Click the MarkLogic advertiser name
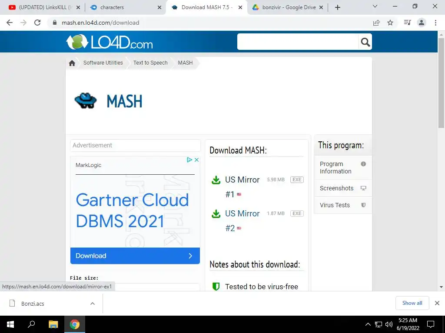The image size is (445, 333). tap(88, 165)
